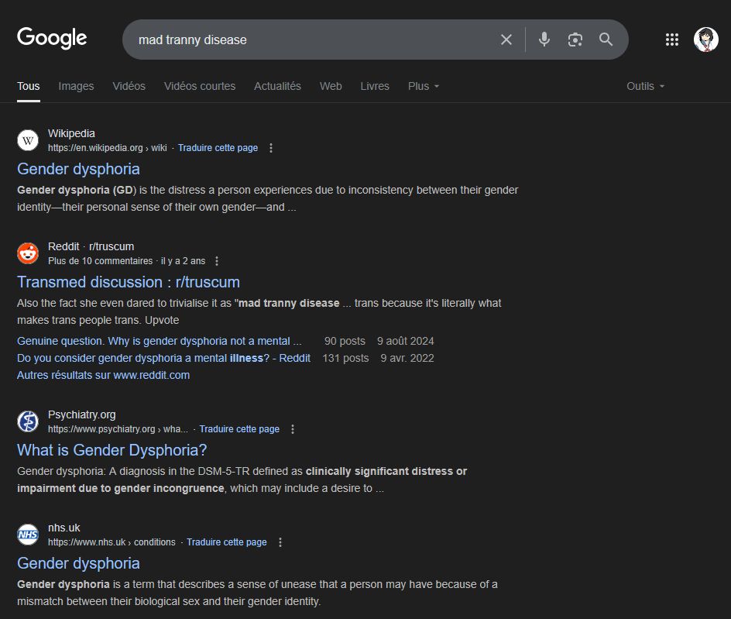Open the three-dot menu for Psychiatry.org result

click(x=293, y=429)
